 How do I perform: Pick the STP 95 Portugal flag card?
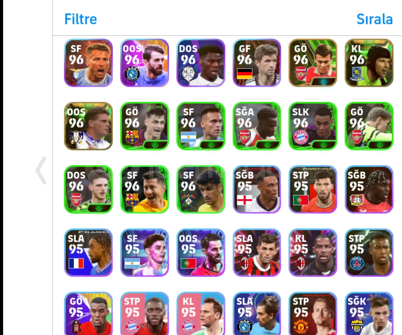point(313,189)
